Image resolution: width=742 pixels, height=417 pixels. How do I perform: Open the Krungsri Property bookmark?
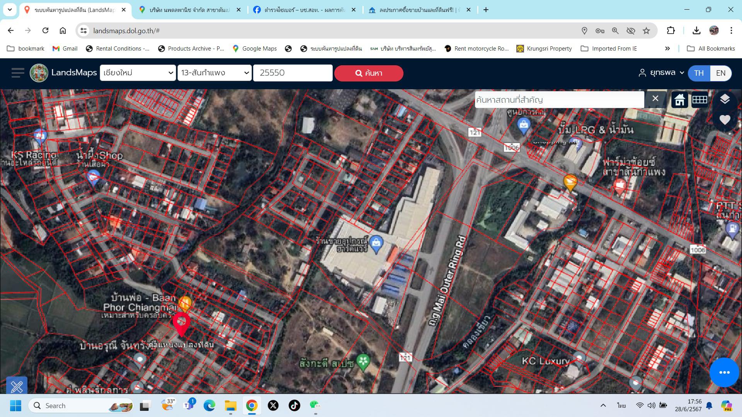tap(544, 48)
